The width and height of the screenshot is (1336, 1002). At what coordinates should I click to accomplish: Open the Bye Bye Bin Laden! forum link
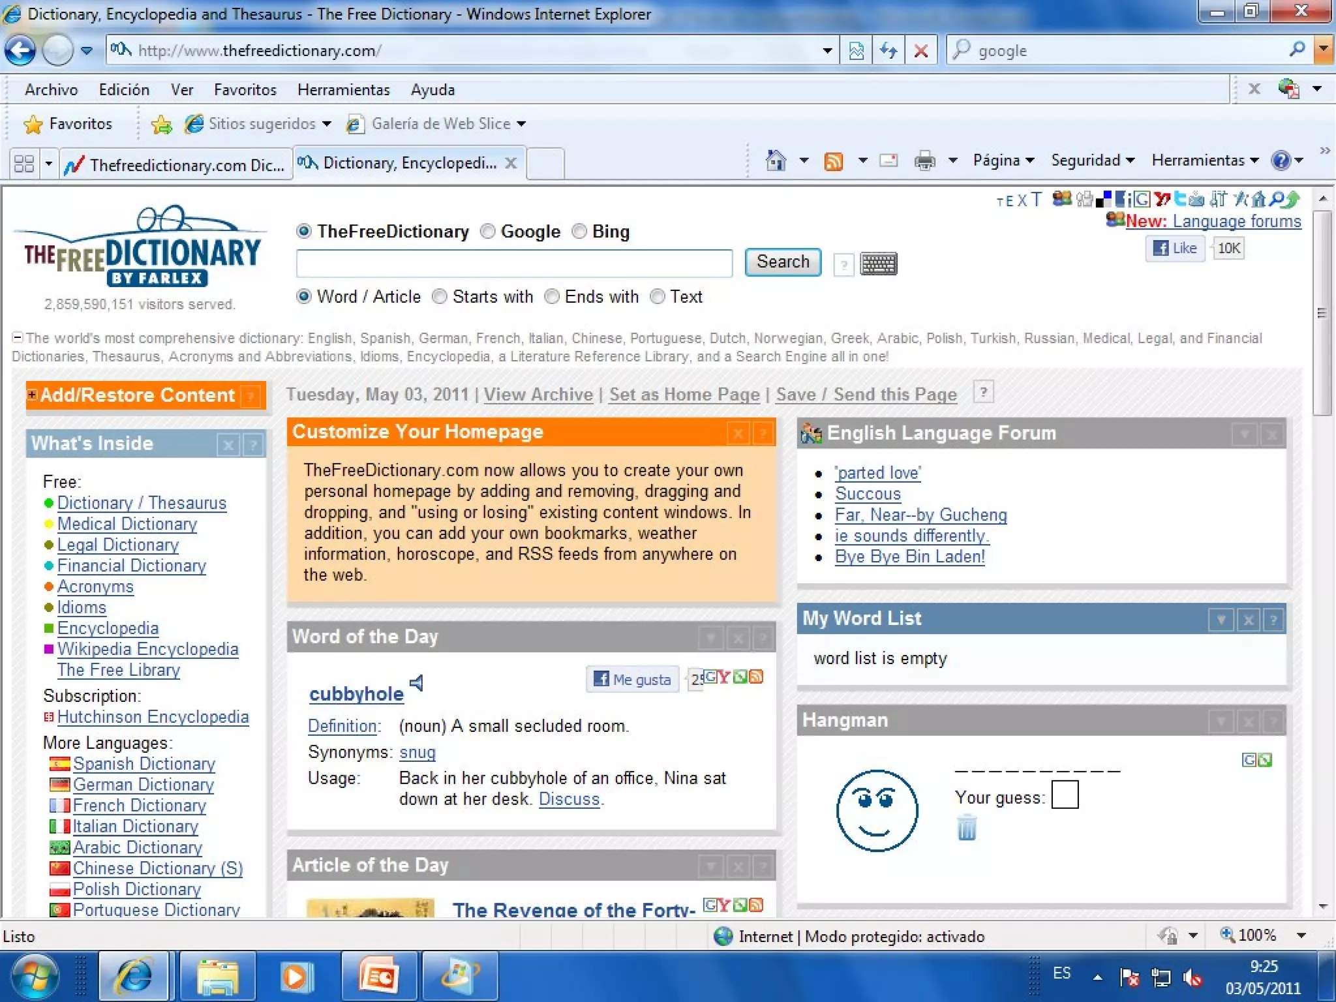pyautogui.click(x=910, y=556)
